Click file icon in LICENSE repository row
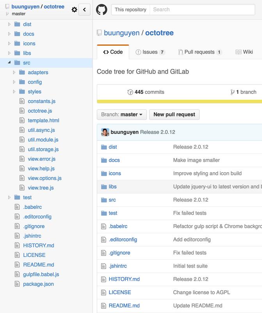The height and width of the screenshot is (313, 262). (103, 292)
